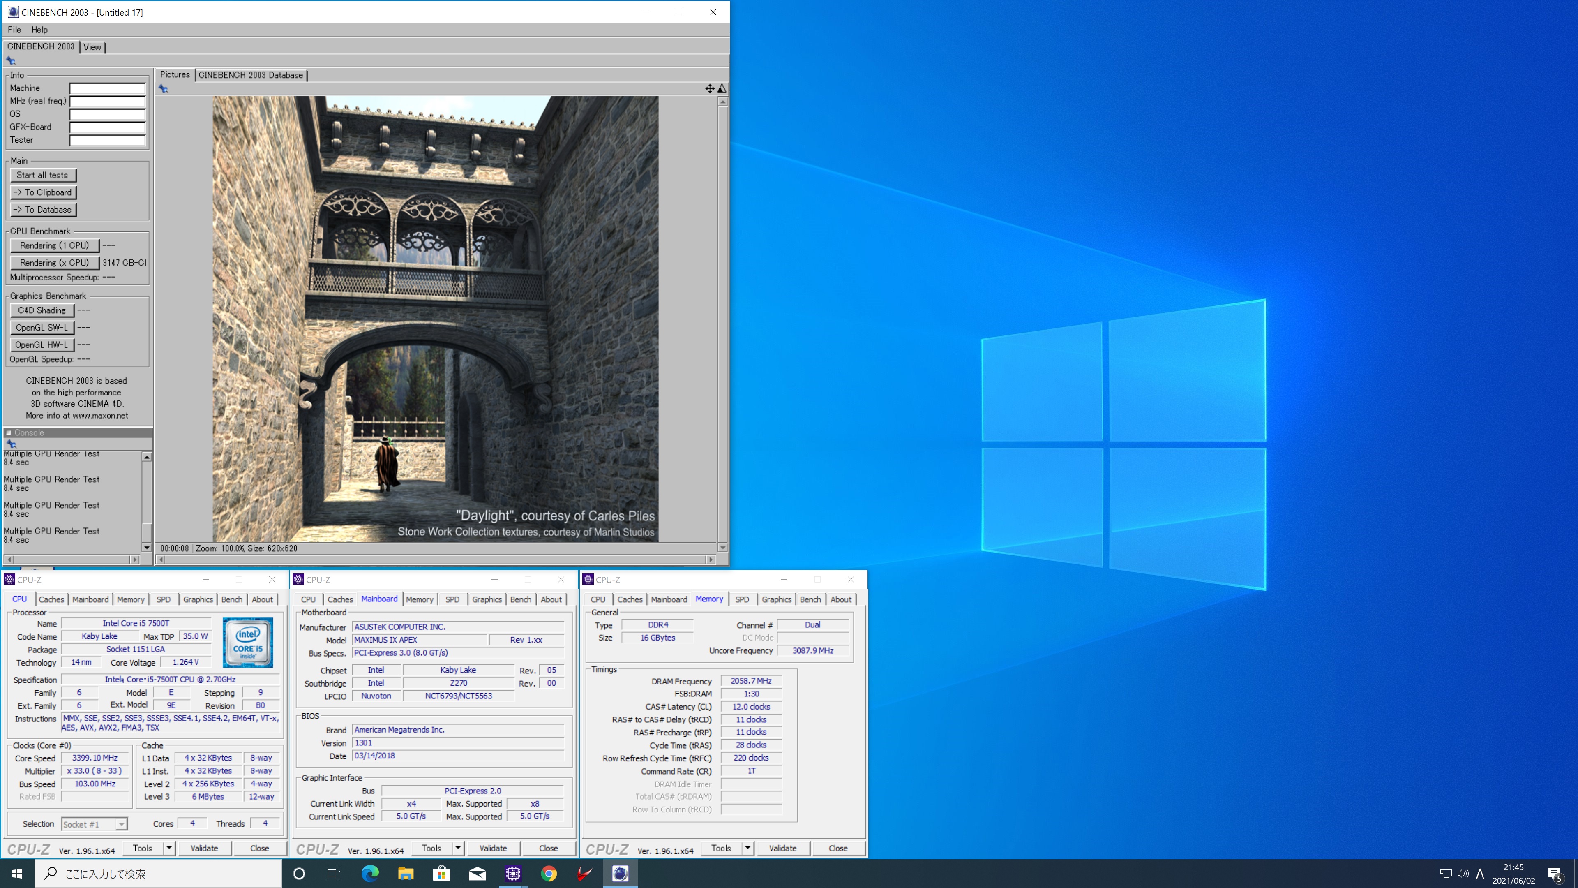Click the MHz (real freq.) input field
This screenshot has height=888, width=1578.
pos(107,101)
